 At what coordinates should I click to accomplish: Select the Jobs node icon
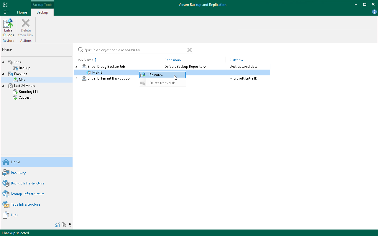pos(11,62)
